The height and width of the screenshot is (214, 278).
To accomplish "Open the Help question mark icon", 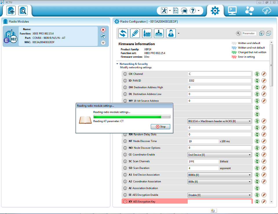I will [193, 11].
